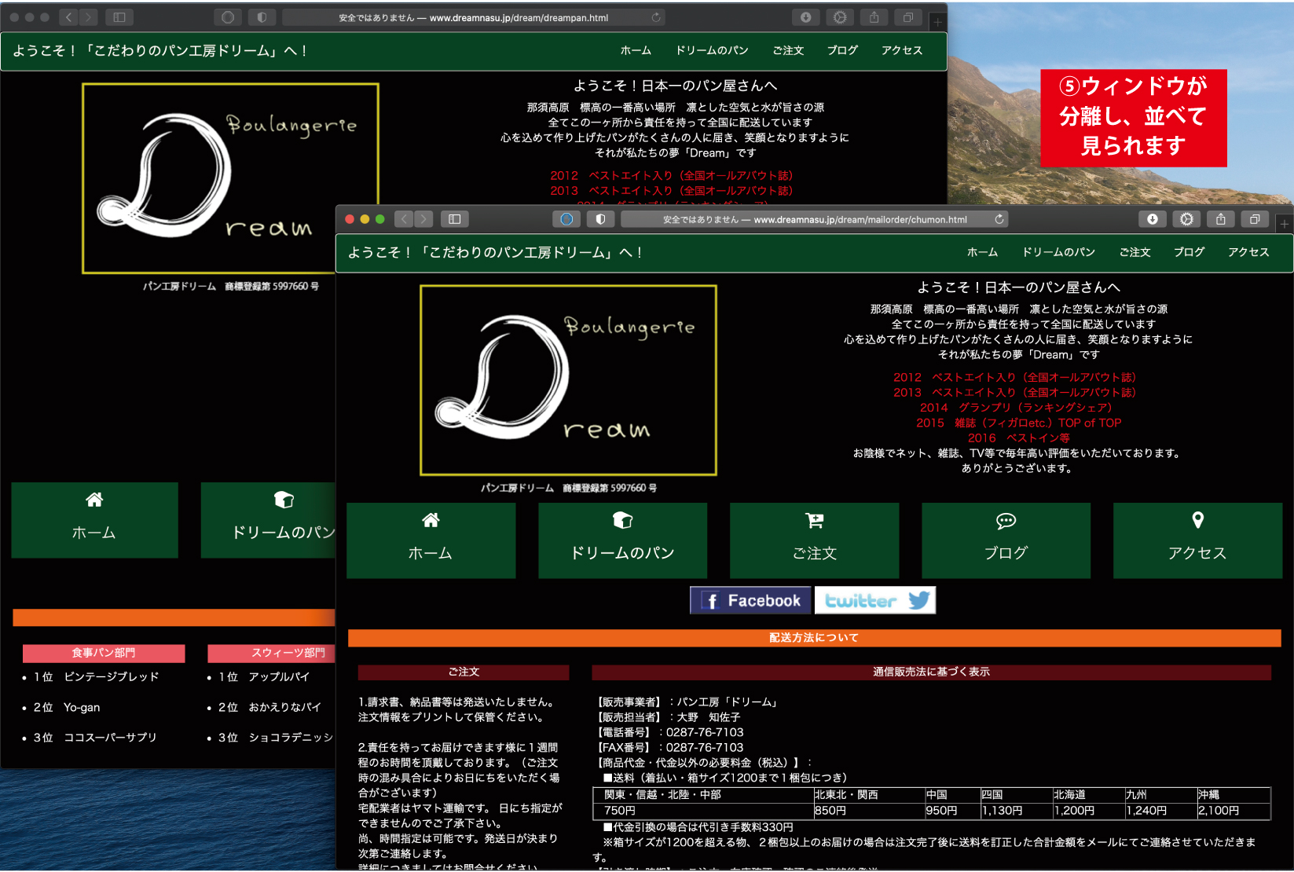Click the ご注文 section heading in the page body
Viewport: 1294px width, 872px height.
[x=464, y=672]
